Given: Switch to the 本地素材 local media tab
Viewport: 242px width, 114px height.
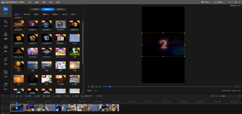Looking at the screenshot, I should [x=36, y=9].
